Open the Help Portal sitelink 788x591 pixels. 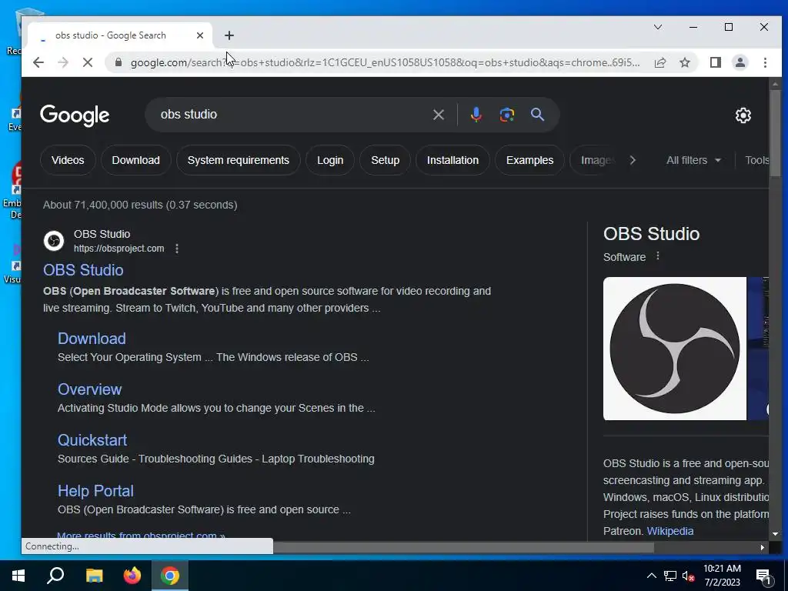pos(95,491)
